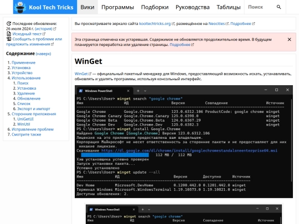Jump to the Обновление subsection
The width and height of the screenshot is (299, 224).
(x=29, y=98)
